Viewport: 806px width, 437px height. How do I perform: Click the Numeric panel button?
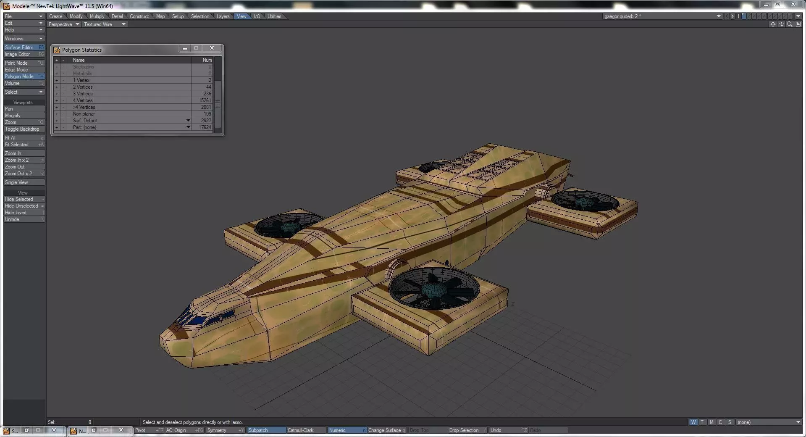pos(347,430)
